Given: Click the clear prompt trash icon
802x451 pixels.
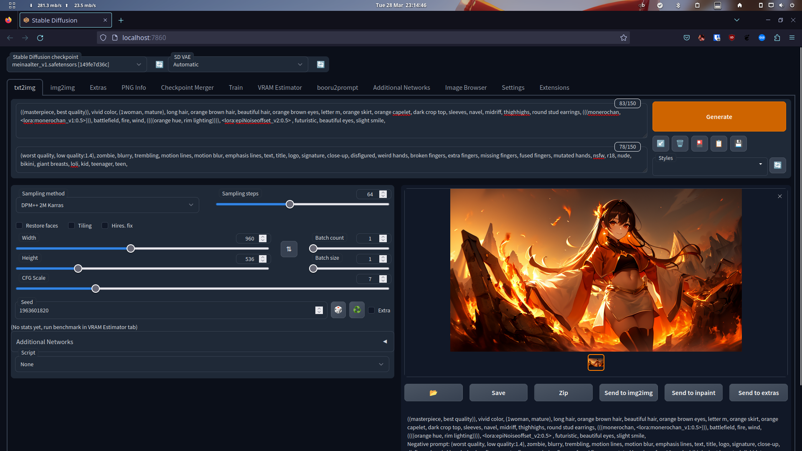Looking at the screenshot, I should click(680, 144).
